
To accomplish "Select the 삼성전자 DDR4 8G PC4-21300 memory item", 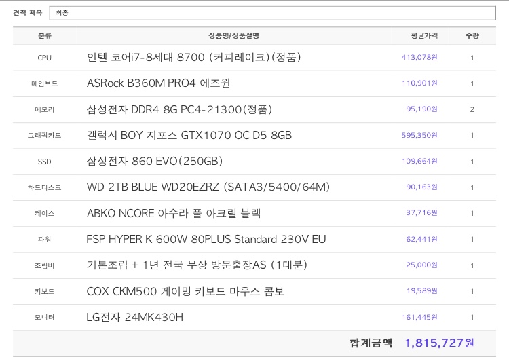I will click(x=179, y=109).
